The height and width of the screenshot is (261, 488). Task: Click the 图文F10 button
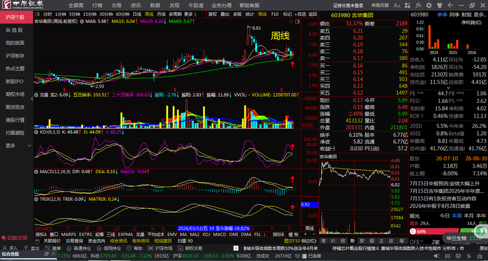coord(292,241)
